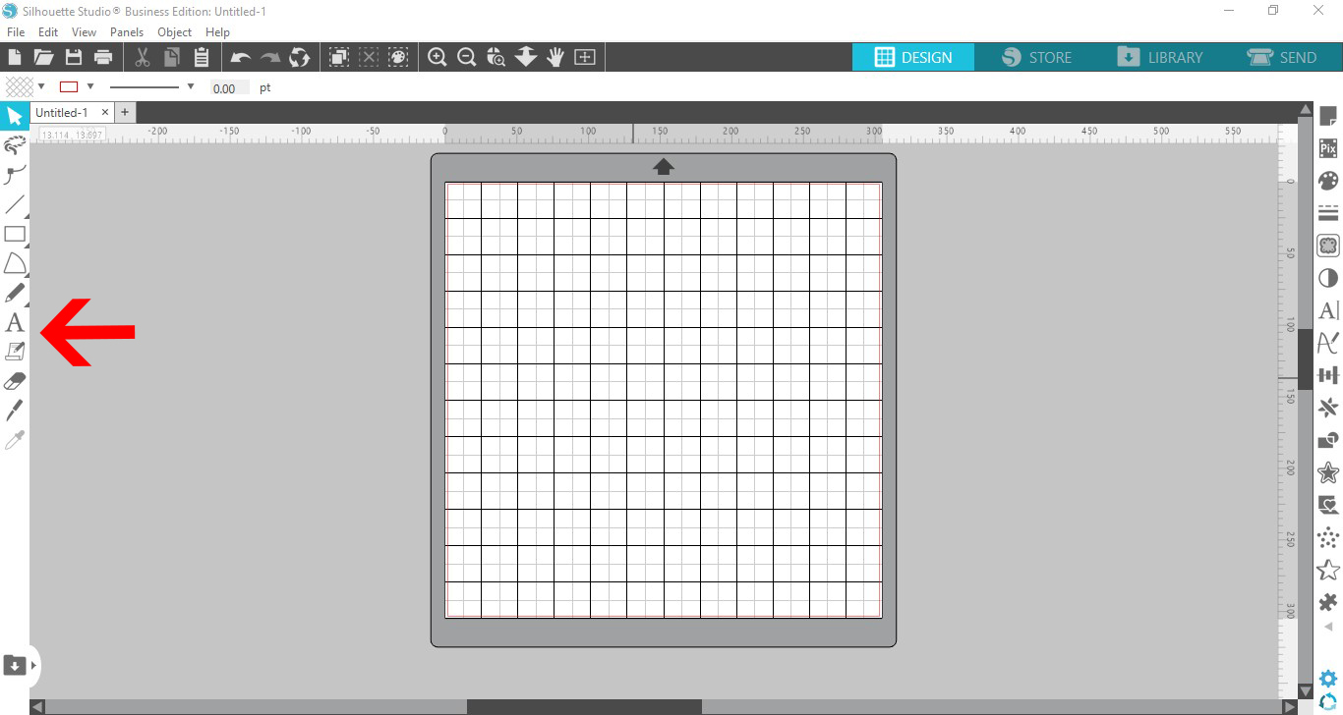Expand the line color dropdown arrow
1343x715 pixels.
click(90, 87)
